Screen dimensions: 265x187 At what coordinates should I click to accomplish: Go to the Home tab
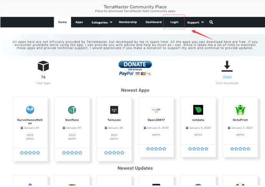pyautogui.click(x=62, y=22)
